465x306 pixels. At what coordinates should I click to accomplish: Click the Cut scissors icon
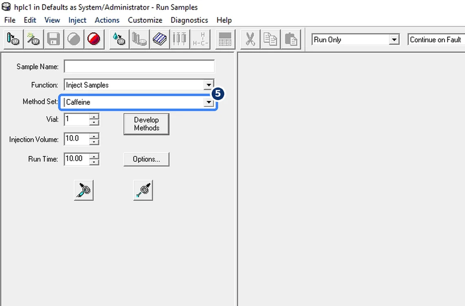tap(250, 39)
